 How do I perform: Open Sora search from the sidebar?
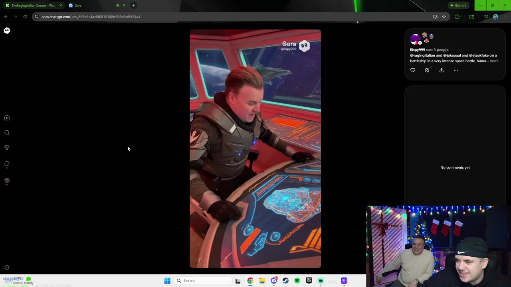(7, 133)
